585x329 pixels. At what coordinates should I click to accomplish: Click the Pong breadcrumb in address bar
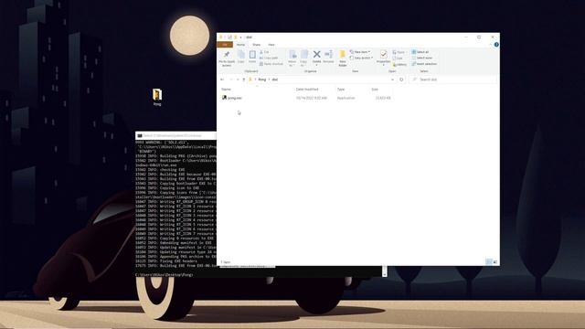262,80
